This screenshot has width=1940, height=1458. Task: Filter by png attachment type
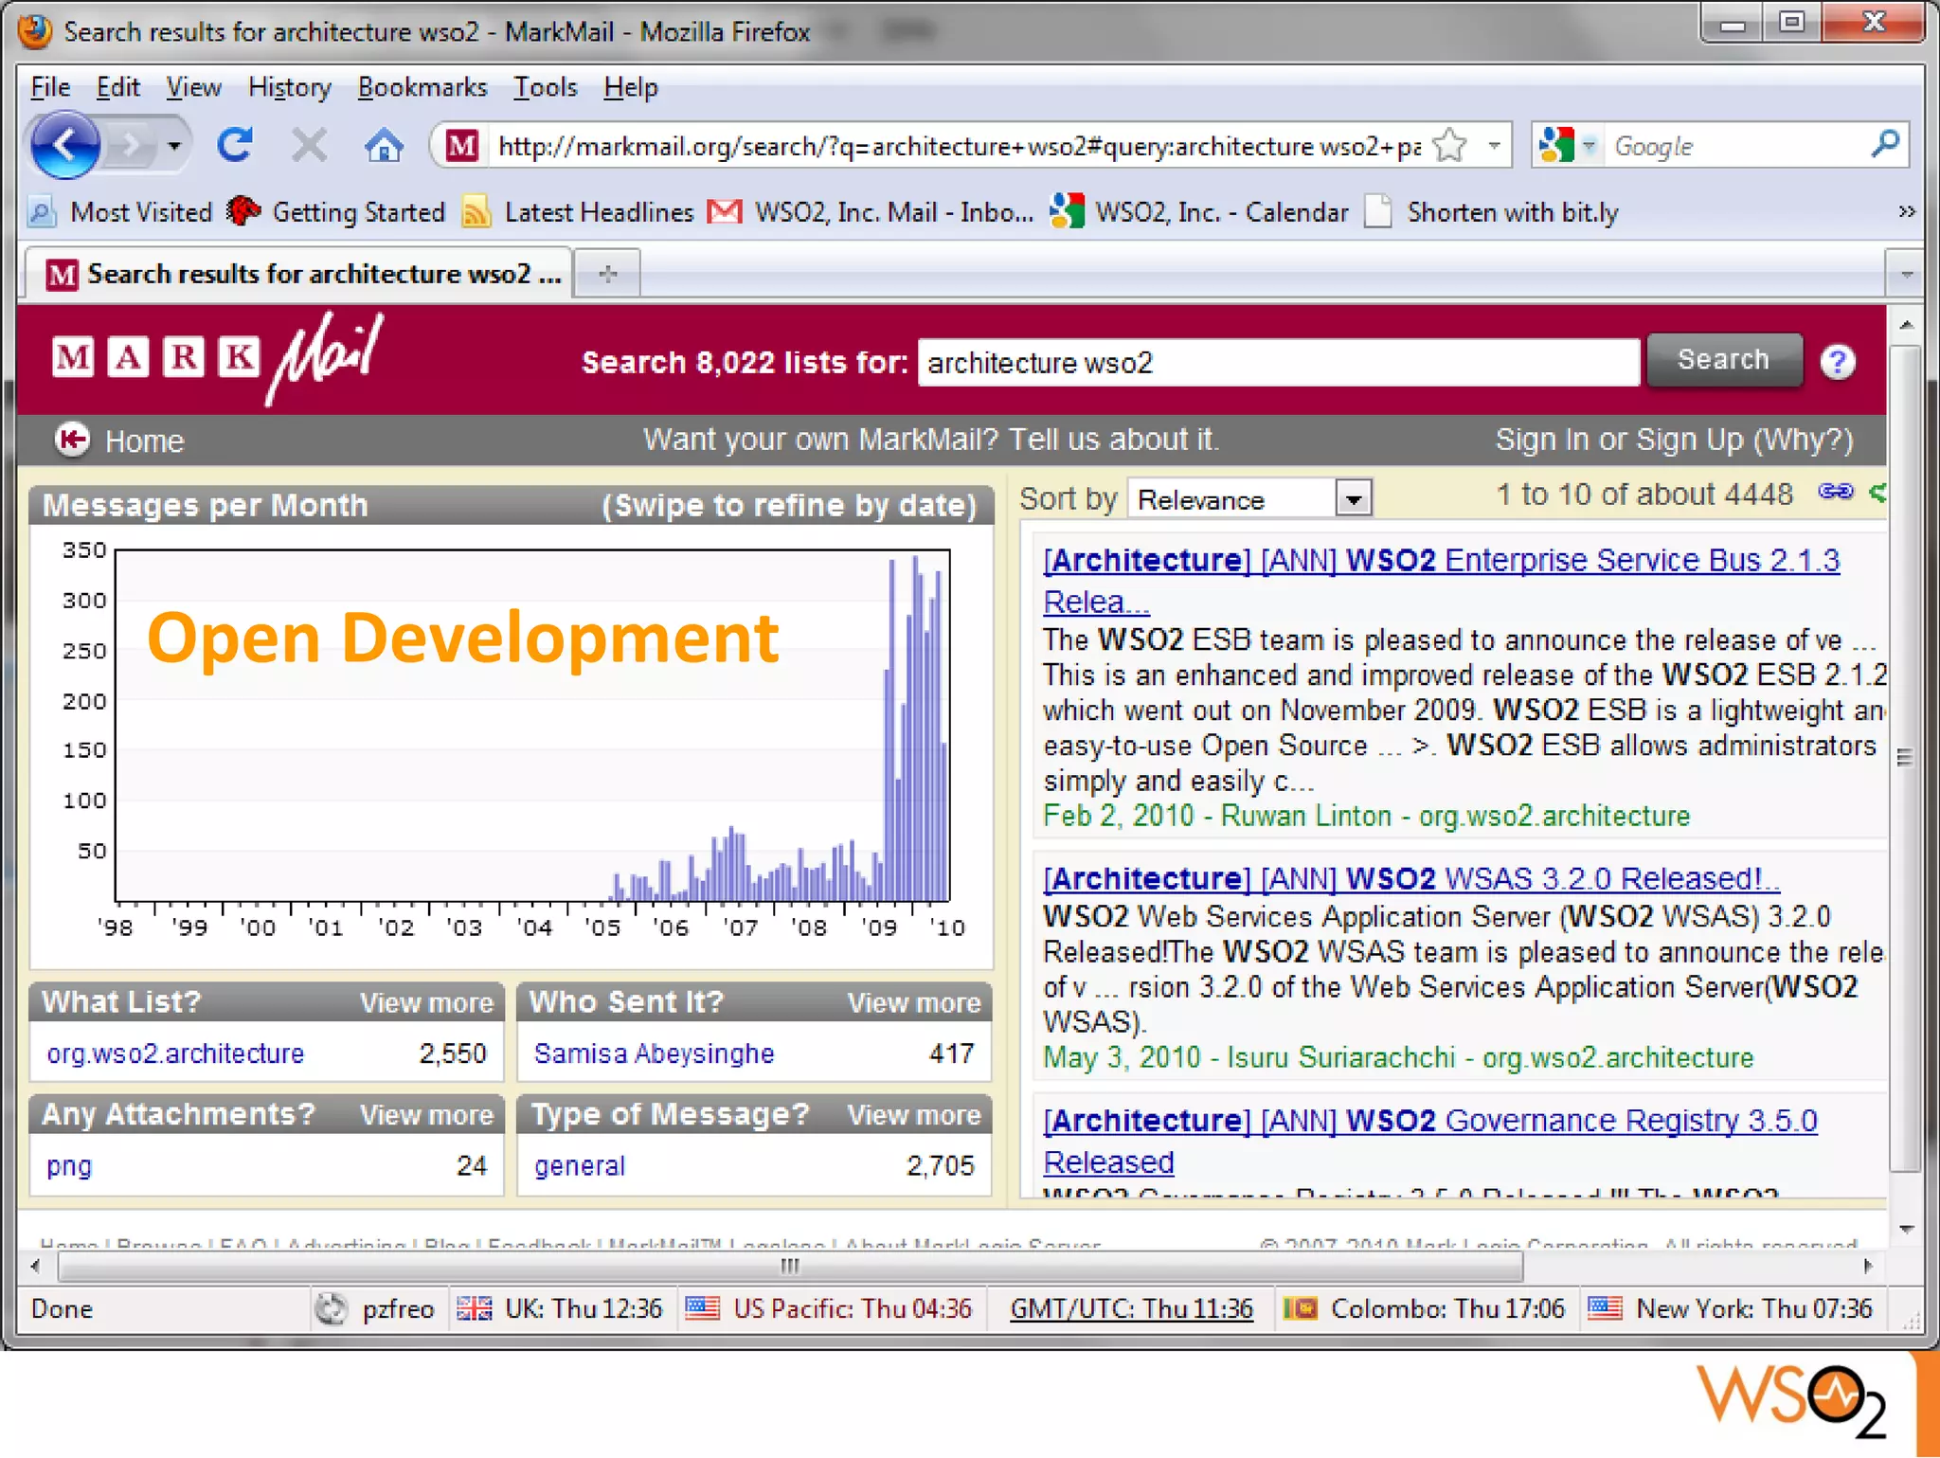click(x=69, y=1165)
